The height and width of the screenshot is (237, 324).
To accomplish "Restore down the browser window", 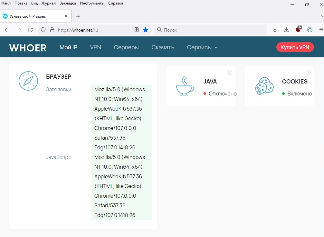I will click(307, 4).
